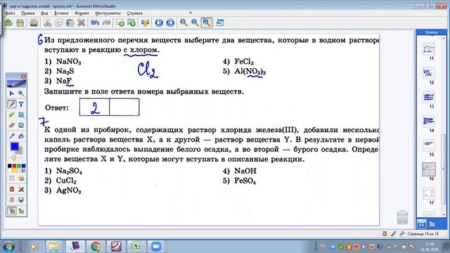Select the paint bucket fill tool

coord(21,136)
